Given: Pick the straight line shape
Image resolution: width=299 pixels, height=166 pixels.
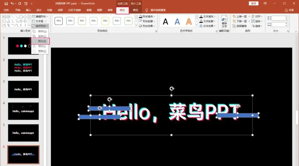Looking at the screenshot, I should point(12,17).
